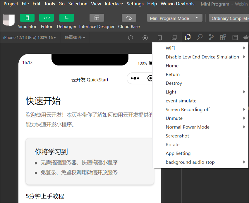This screenshot has height=203, width=249.
Task: Click the user avatar thumbnail
Action: click(9, 20)
